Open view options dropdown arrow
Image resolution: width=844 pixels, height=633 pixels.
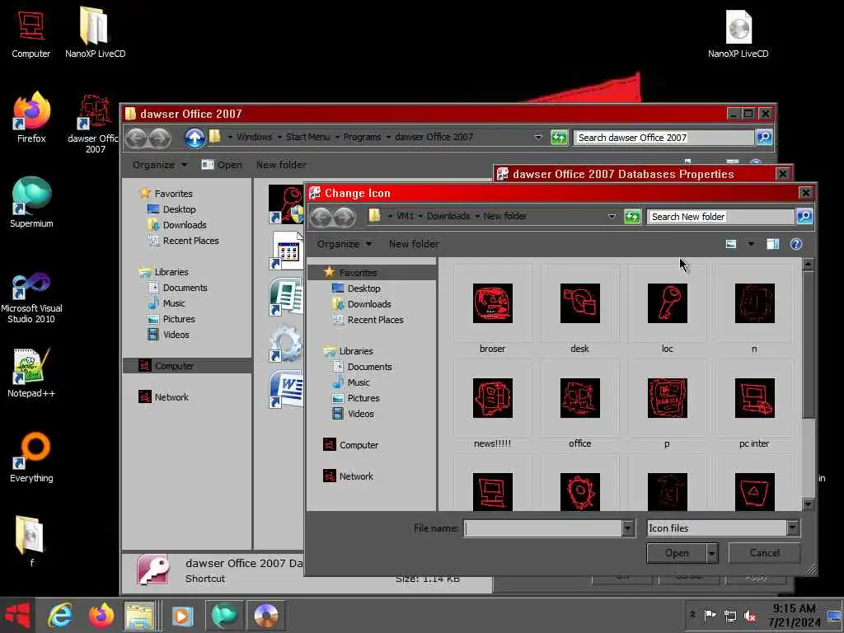[x=751, y=244]
